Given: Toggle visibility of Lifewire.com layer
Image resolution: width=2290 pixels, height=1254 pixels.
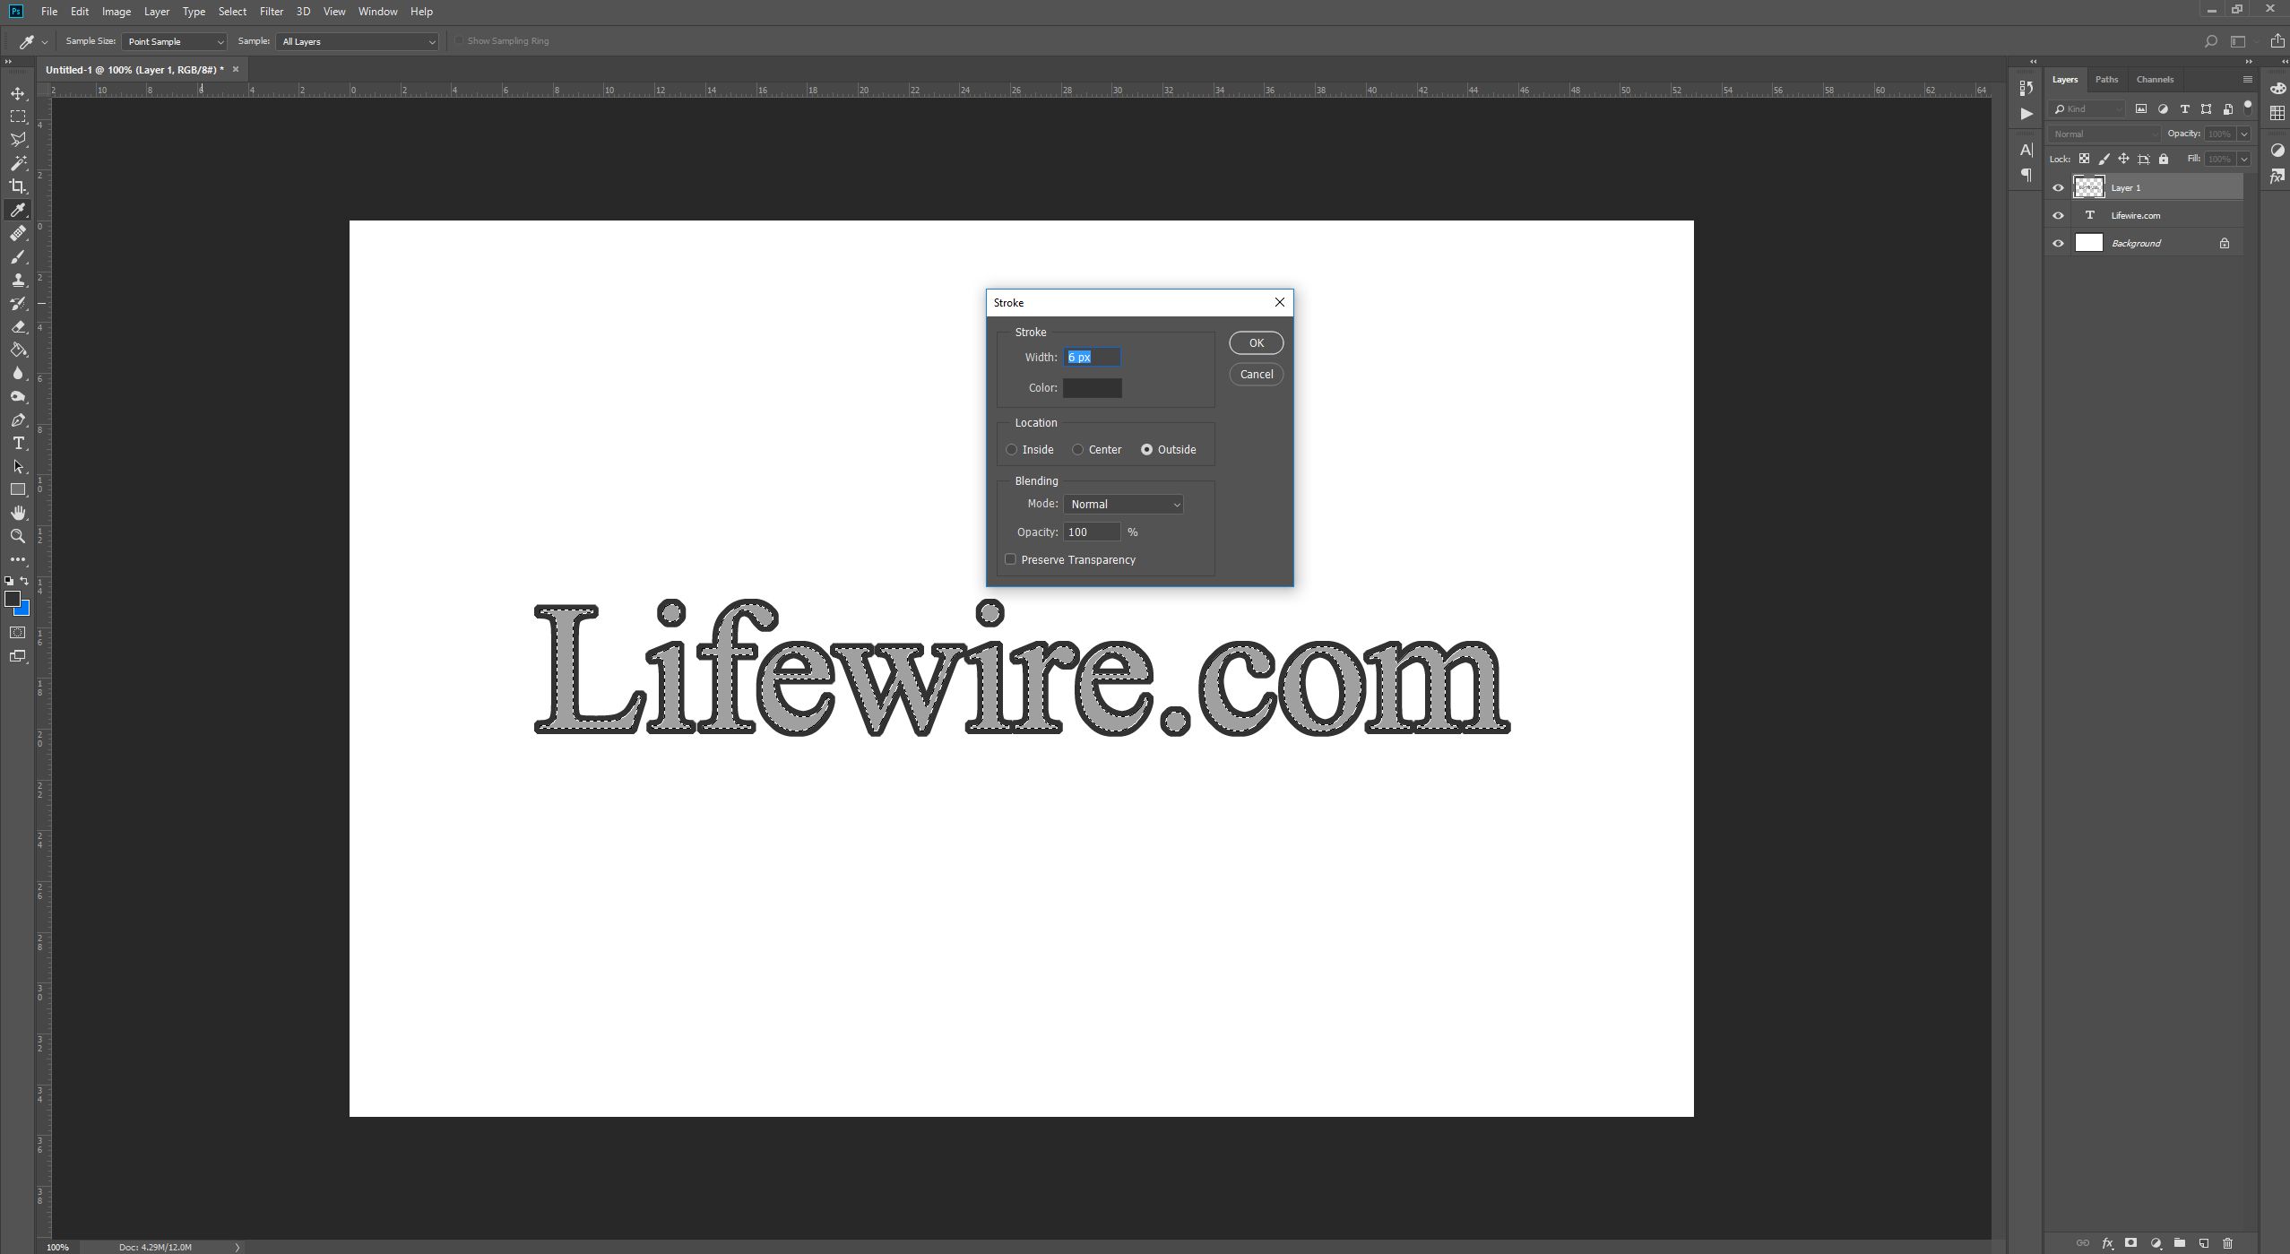Looking at the screenshot, I should click(x=2057, y=214).
